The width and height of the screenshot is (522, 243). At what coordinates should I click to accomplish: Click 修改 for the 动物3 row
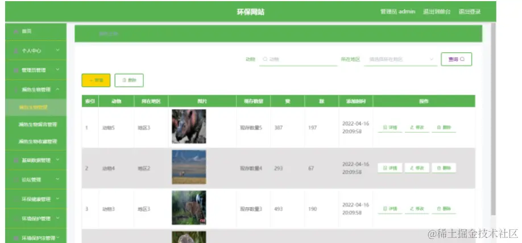(417, 209)
